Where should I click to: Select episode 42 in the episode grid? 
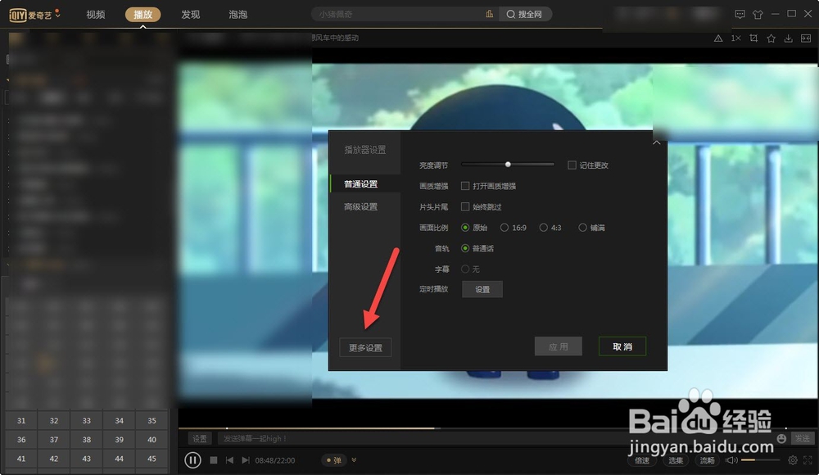click(x=53, y=458)
